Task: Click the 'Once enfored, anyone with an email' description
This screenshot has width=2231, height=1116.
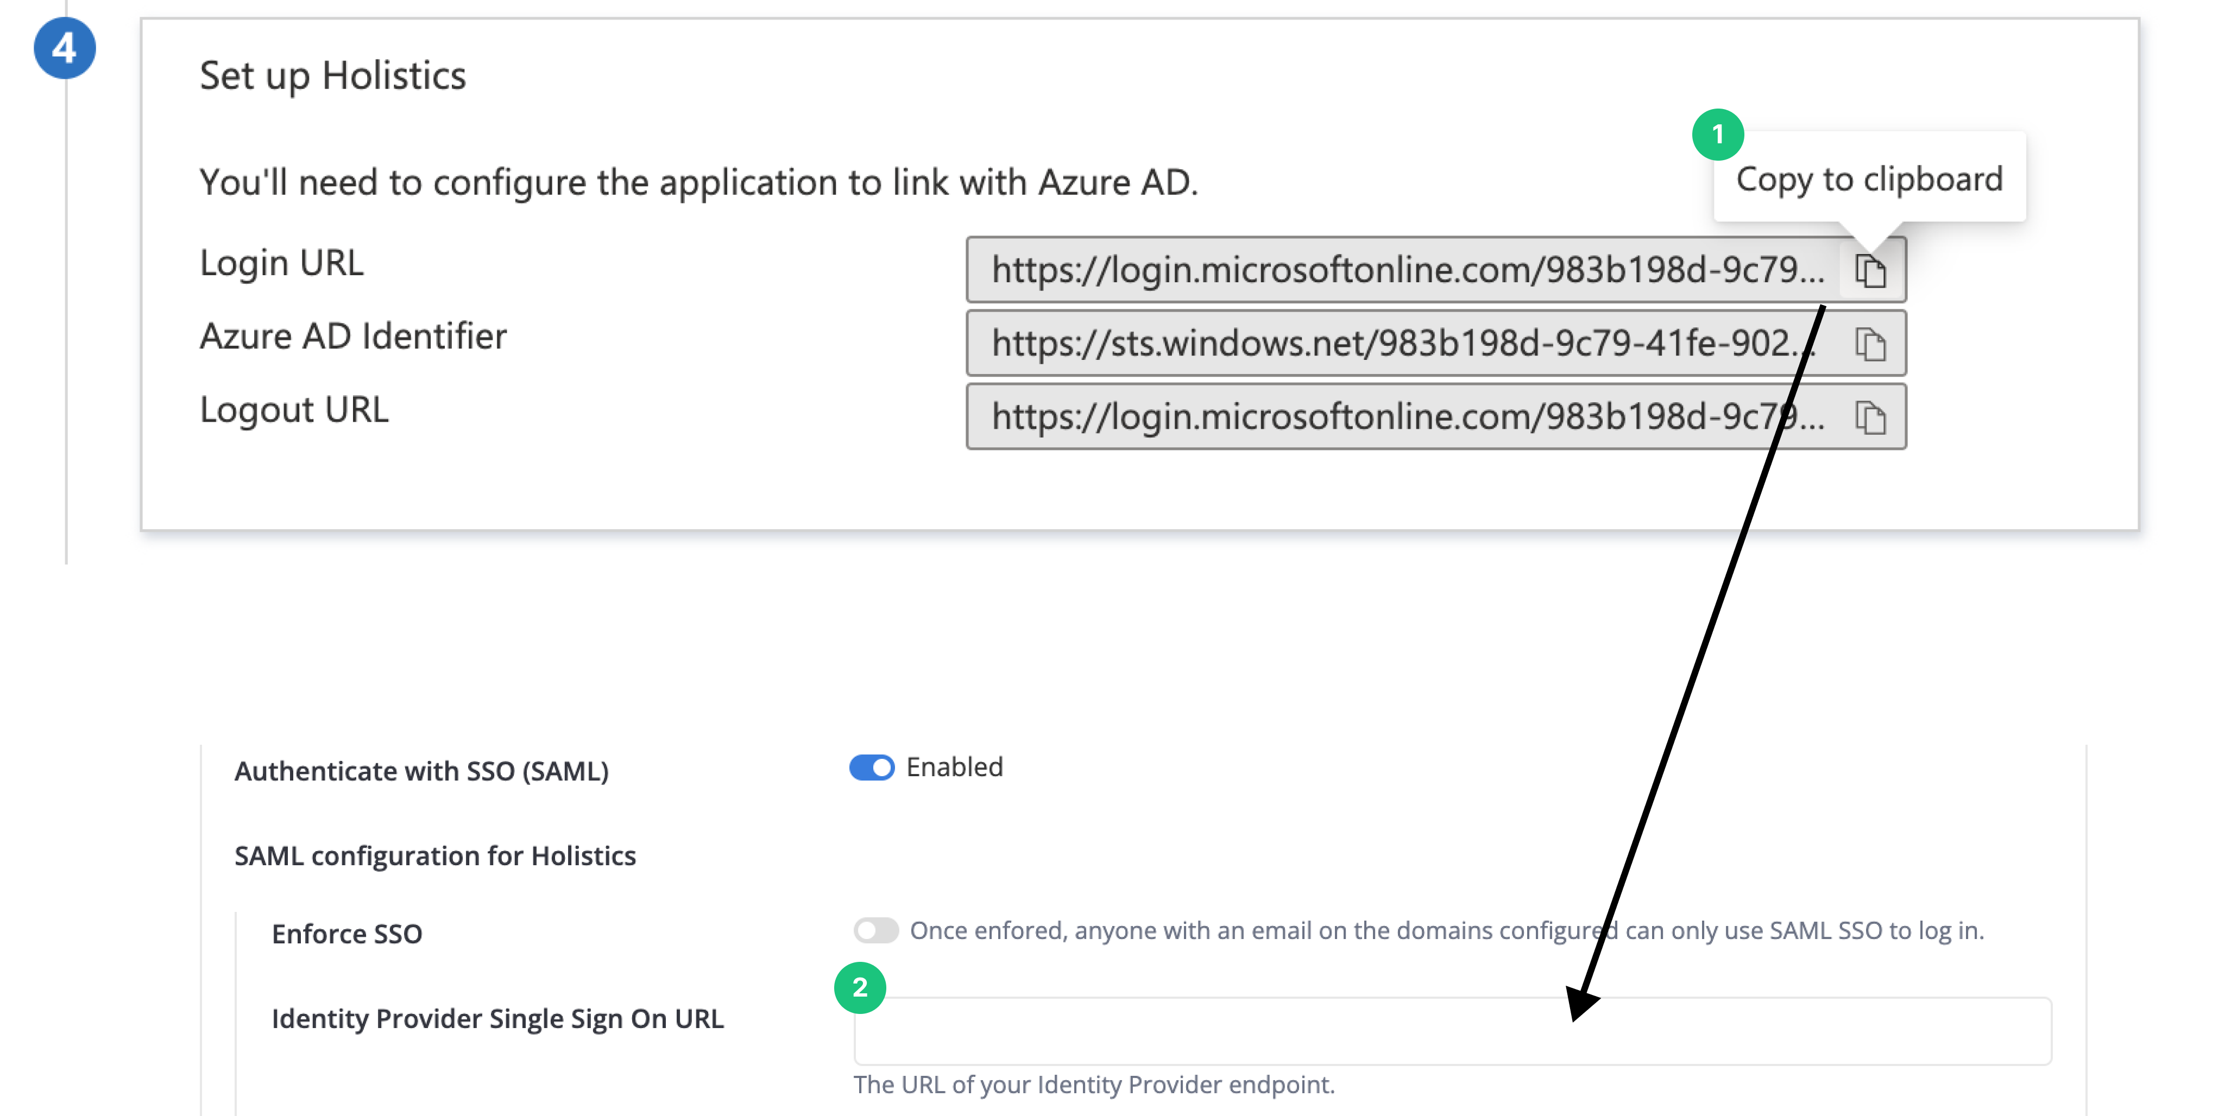Action: (1446, 931)
